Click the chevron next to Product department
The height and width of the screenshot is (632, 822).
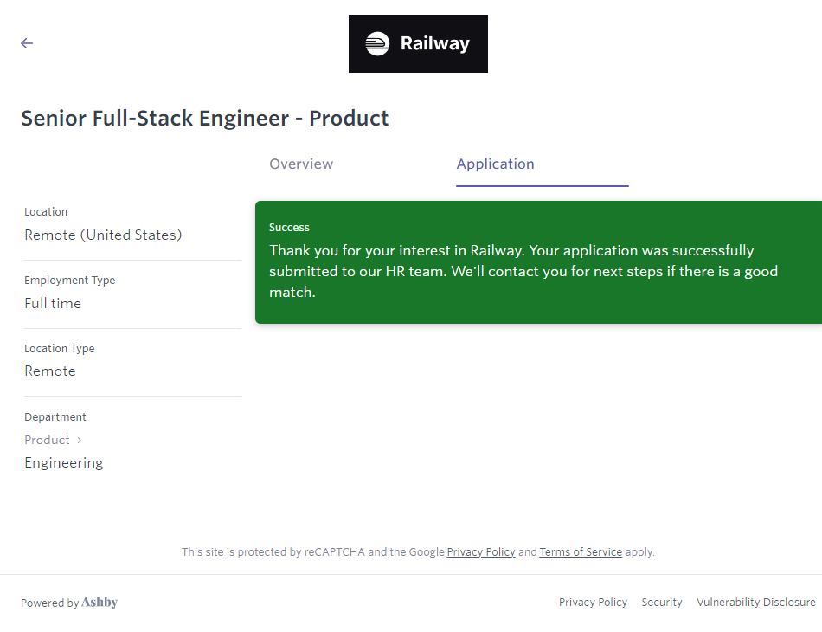[x=80, y=440]
